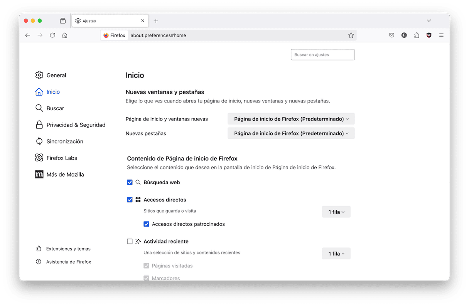The height and width of the screenshot is (306, 469).
Task: Open the Firefox application menu
Action: click(441, 35)
